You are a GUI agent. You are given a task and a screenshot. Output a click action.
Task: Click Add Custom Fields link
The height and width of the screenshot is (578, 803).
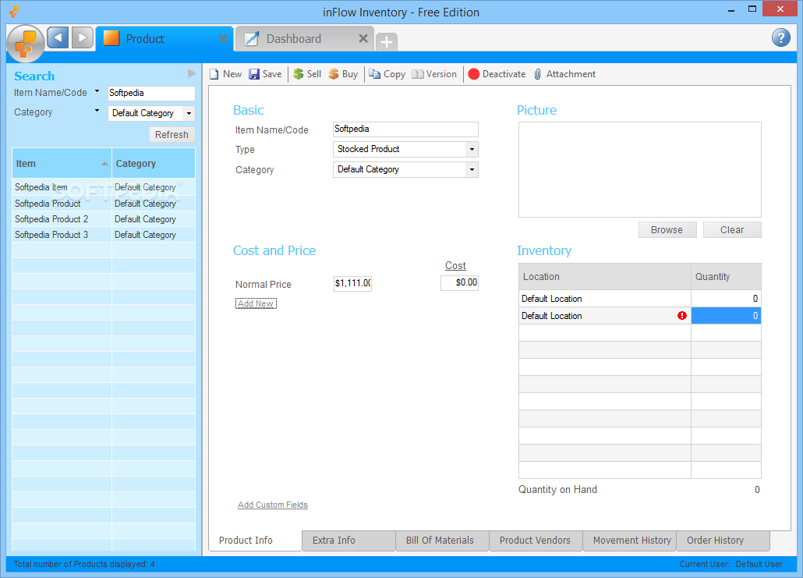(272, 505)
